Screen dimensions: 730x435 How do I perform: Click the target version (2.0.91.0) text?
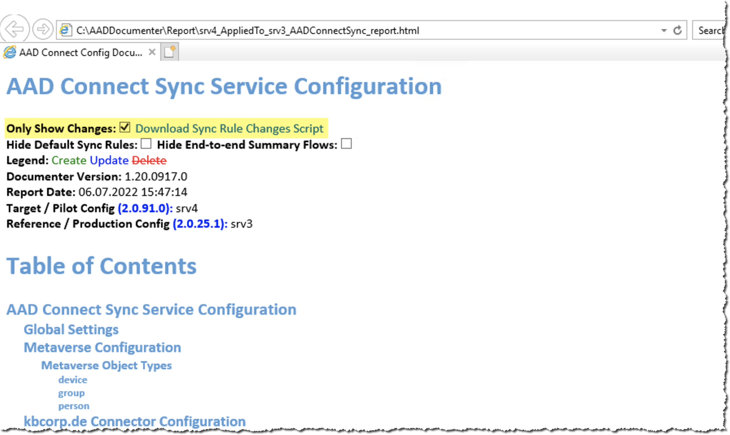pos(145,208)
